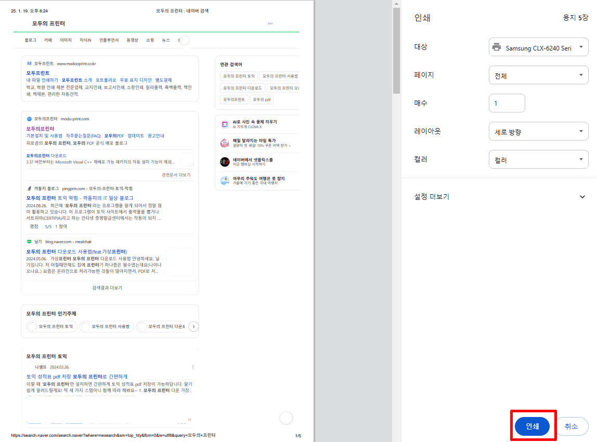Click related search chip 모두의프린트
The width and height of the screenshot is (597, 442).
(234, 99)
